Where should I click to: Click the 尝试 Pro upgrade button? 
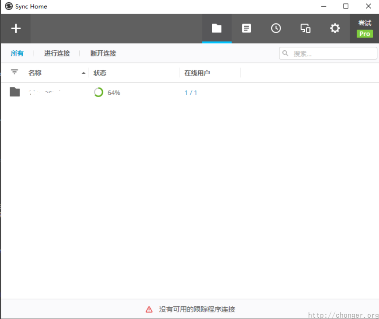364,28
